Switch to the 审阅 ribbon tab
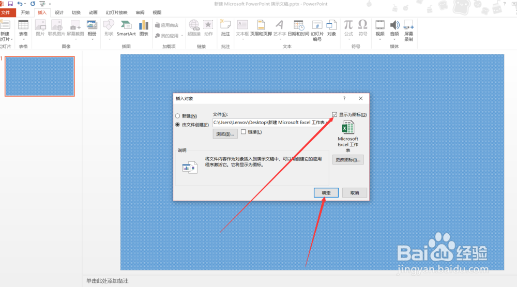 pos(140,12)
